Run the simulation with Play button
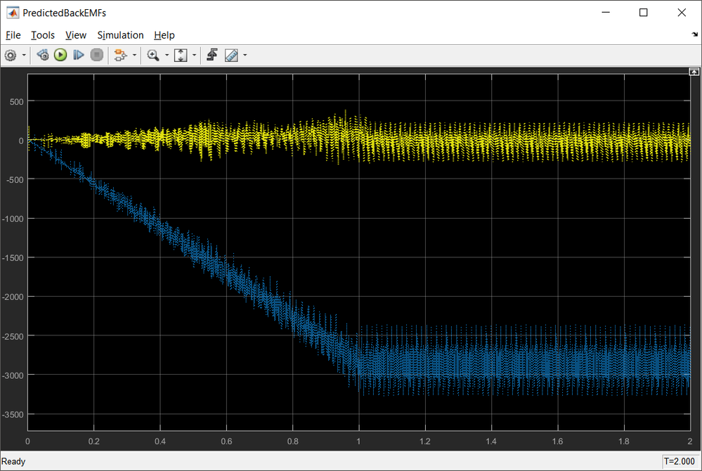Screen dimensions: 702x471 coord(60,55)
